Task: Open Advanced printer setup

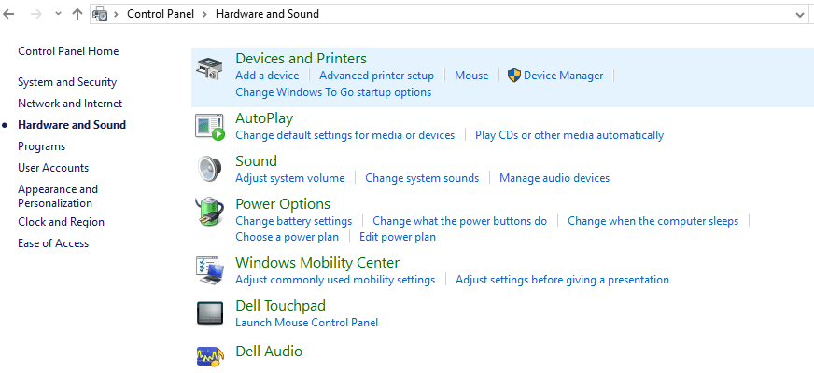Action: click(376, 76)
